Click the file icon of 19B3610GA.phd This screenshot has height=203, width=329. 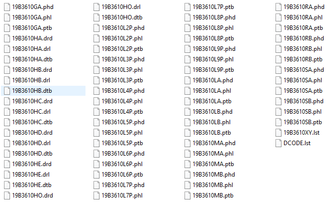tap(7, 7)
